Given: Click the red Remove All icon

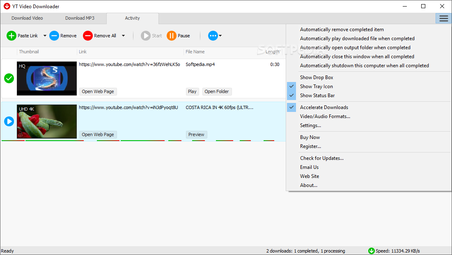Looking at the screenshot, I should tap(87, 36).
